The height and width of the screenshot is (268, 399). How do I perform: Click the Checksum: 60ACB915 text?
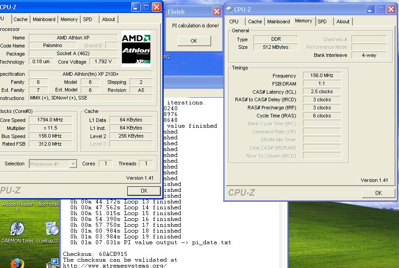(x=95, y=254)
